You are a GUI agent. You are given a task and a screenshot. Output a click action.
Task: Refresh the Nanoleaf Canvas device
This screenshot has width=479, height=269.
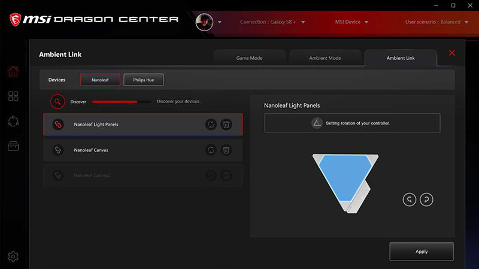click(x=211, y=150)
